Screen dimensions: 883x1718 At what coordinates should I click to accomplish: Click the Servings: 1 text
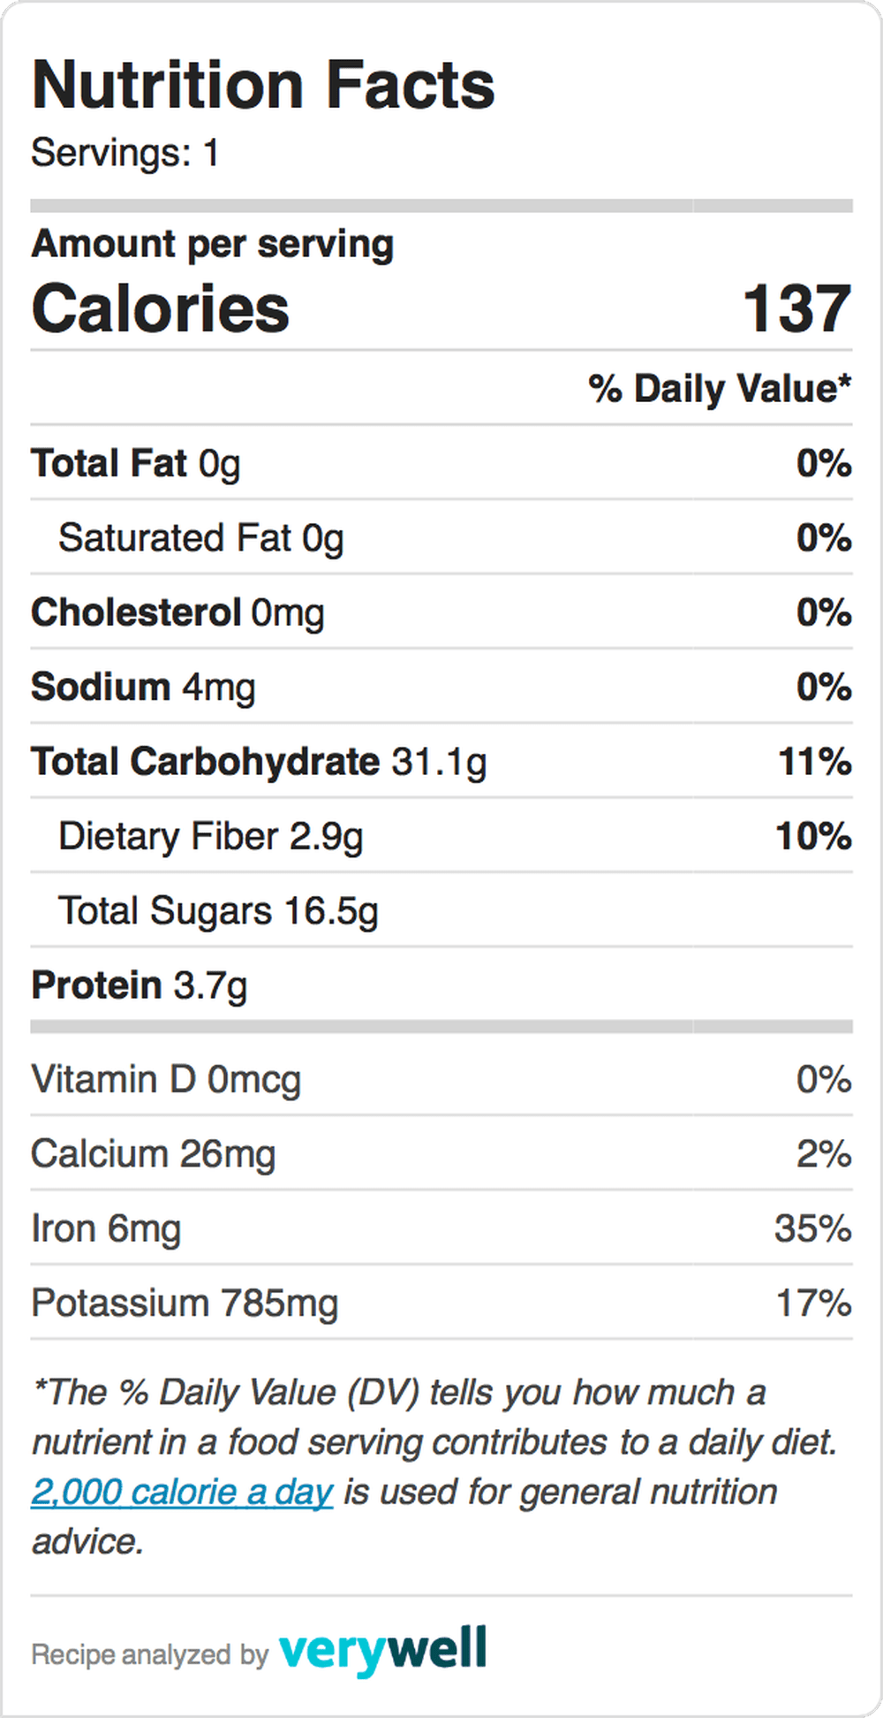[x=125, y=153]
